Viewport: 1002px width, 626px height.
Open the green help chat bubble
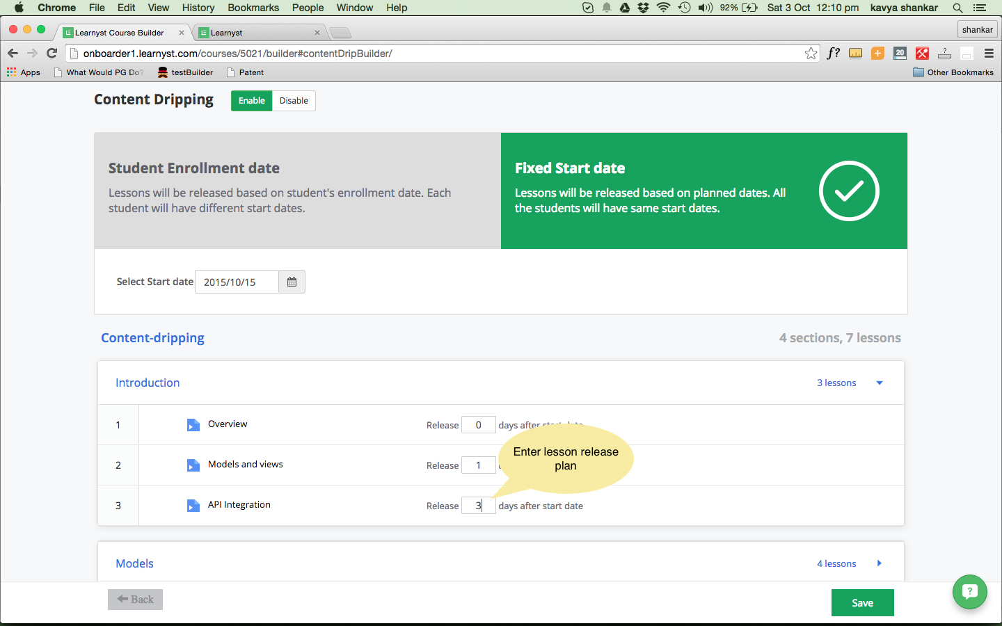point(969,592)
